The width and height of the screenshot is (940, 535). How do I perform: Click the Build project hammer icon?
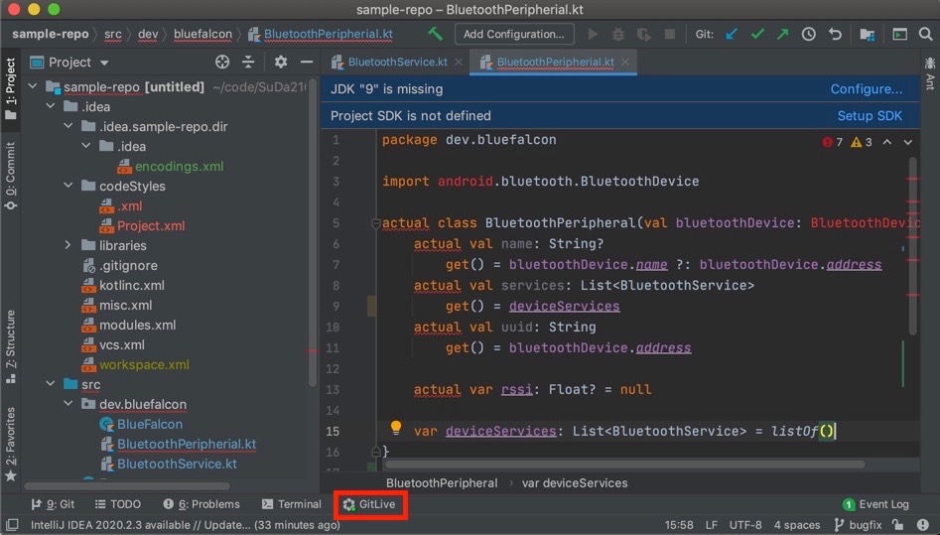(x=435, y=34)
